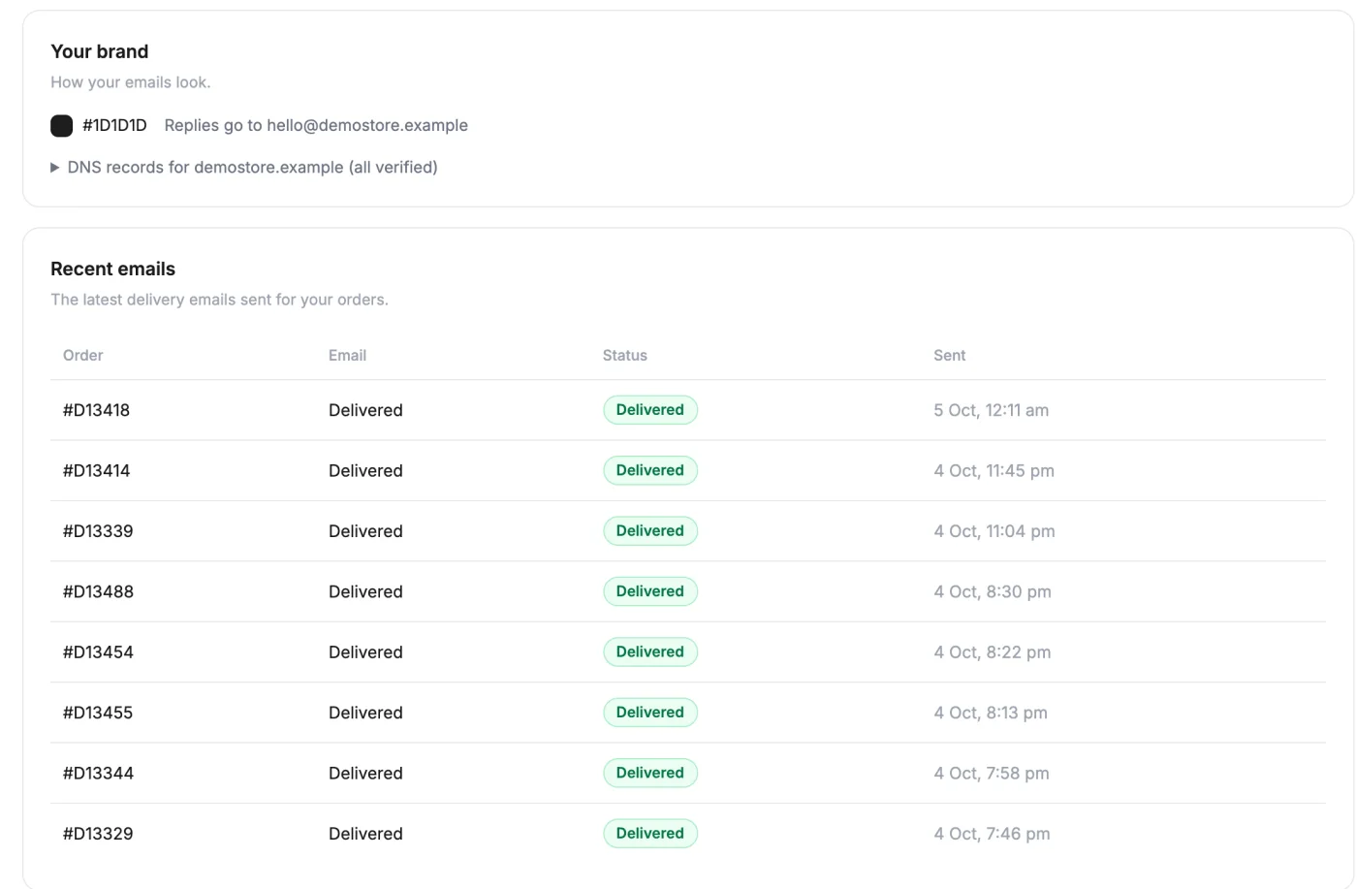The image size is (1357, 889).
Task: Click Delivered status badge for #D13344
Action: click(650, 773)
